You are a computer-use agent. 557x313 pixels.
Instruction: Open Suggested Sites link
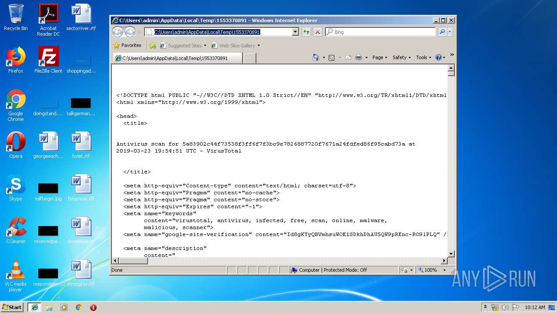point(183,45)
